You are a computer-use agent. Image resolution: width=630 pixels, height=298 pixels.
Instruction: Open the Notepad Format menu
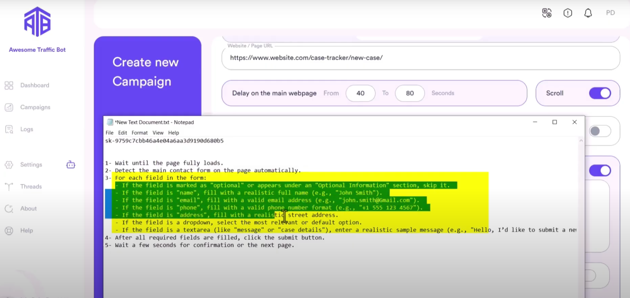139,133
